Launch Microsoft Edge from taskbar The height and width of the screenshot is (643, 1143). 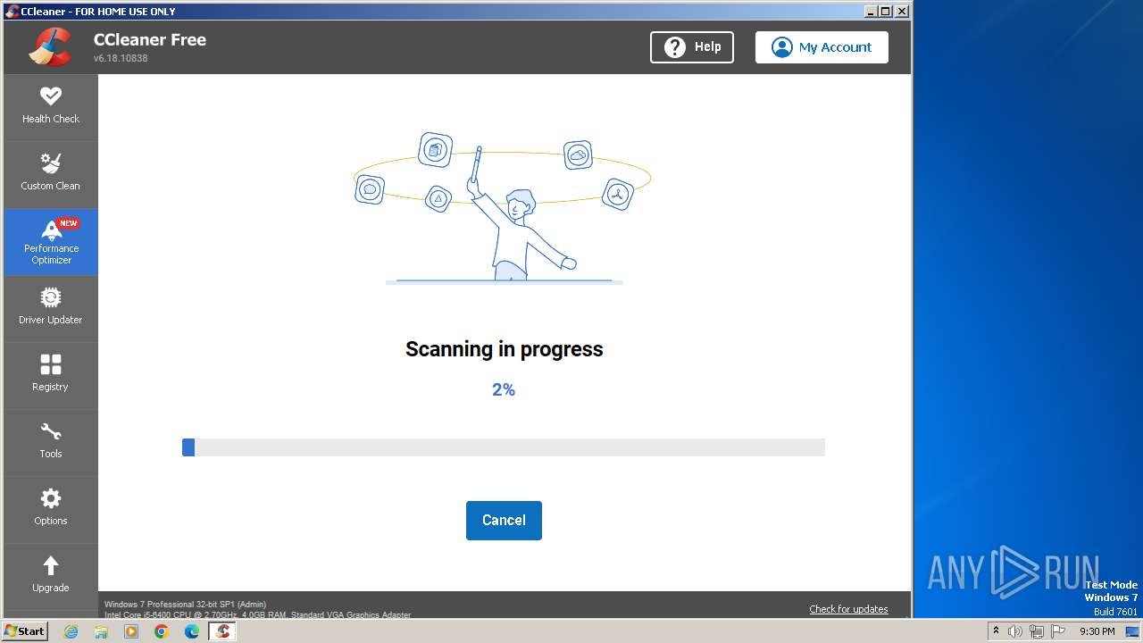coord(192,631)
